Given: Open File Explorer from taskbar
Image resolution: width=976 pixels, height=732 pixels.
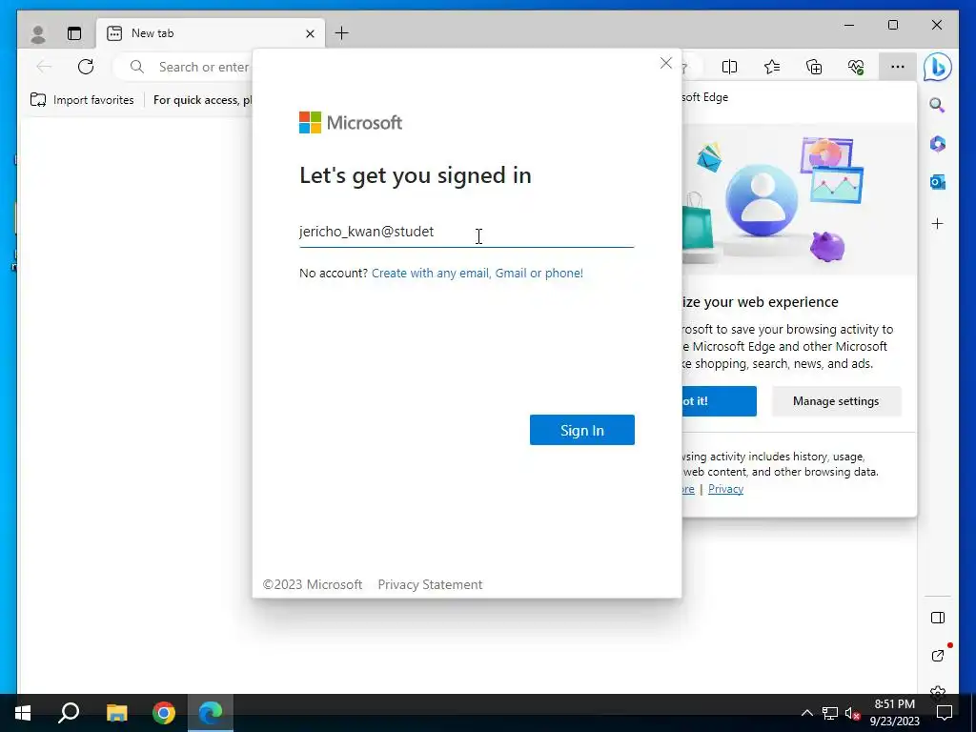Looking at the screenshot, I should 116,713.
